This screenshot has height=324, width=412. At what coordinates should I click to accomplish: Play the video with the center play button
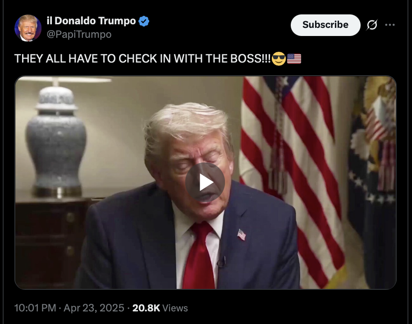click(x=205, y=182)
